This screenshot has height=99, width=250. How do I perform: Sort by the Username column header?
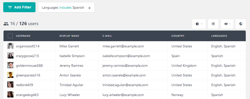click(23, 36)
